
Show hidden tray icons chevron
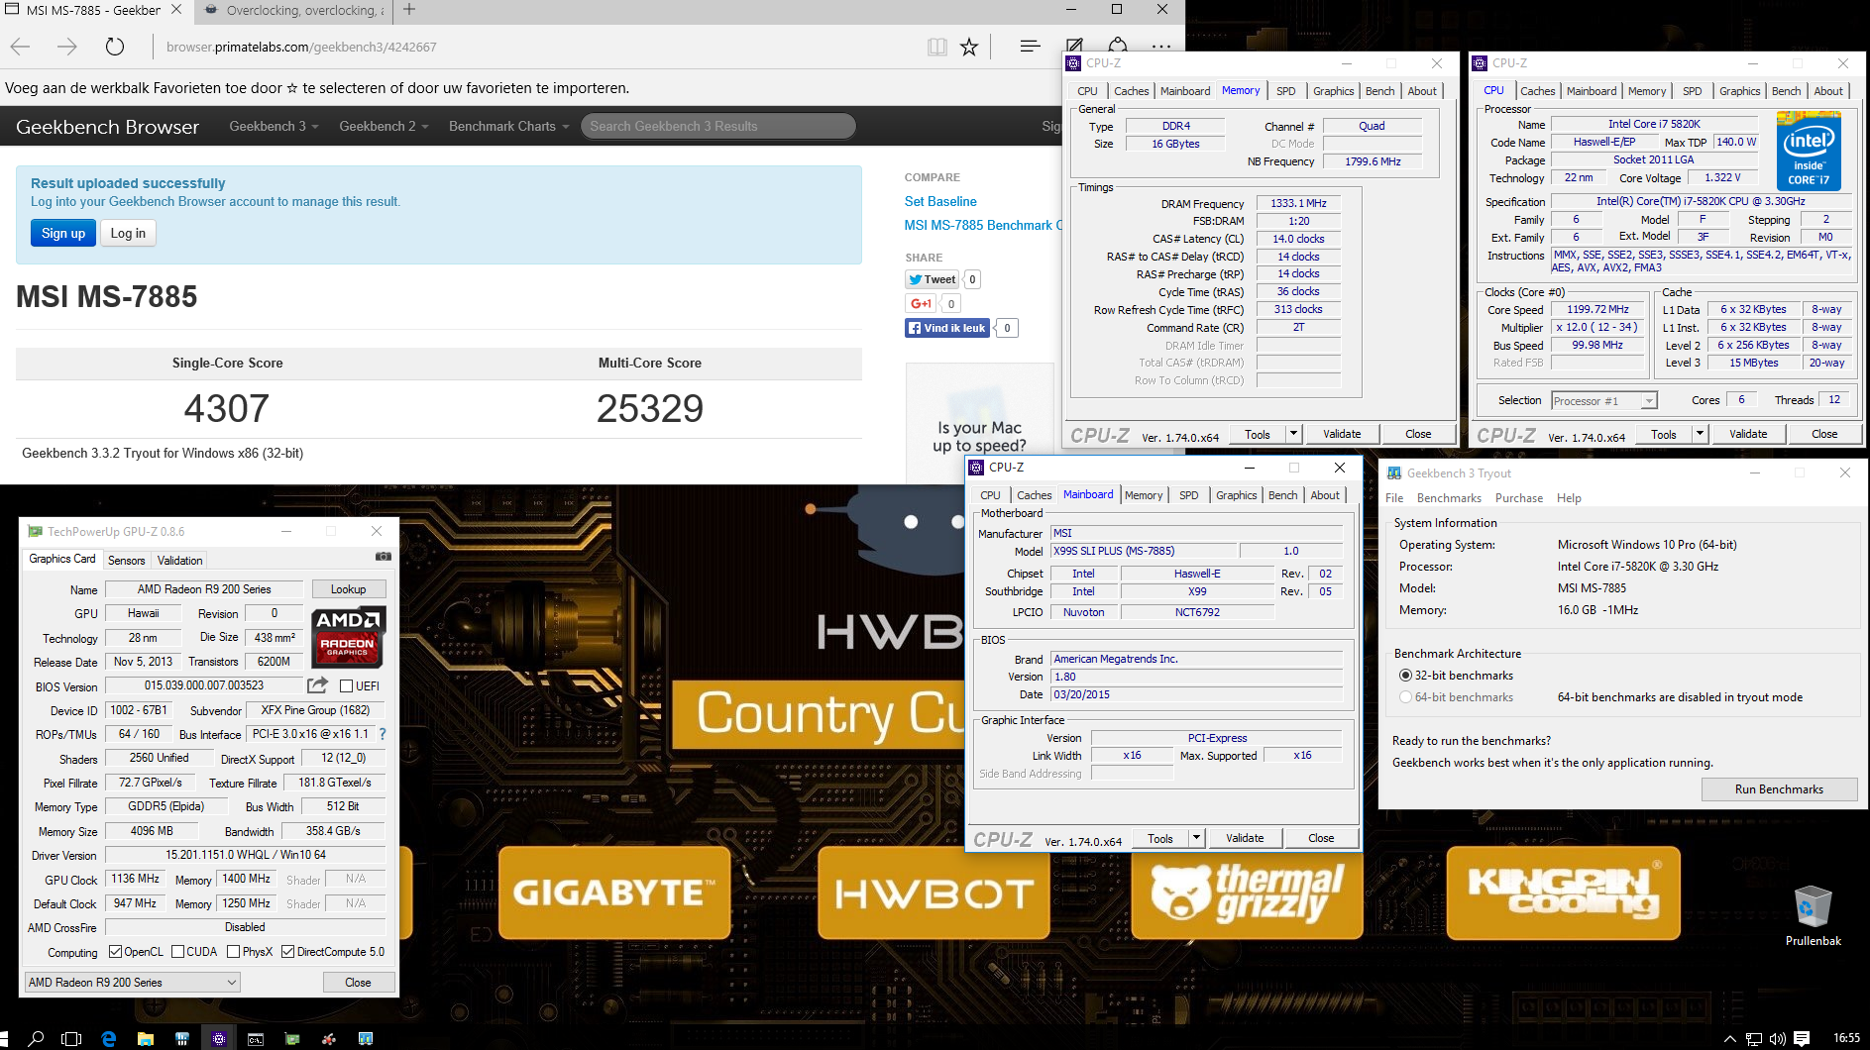(1730, 1038)
